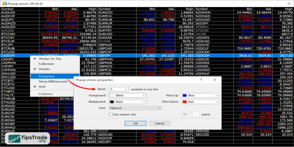Click the help question mark in properties dialog
This screenshot has width=294, height=147.
tap(200, 79)
